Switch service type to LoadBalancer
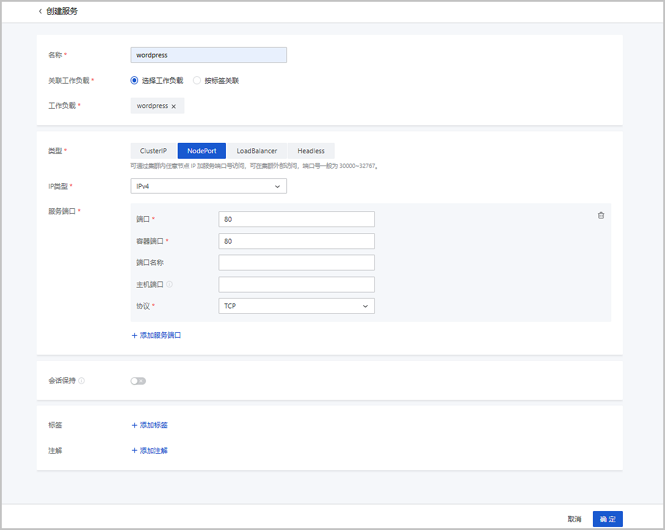Viewport: 665px width, 530px height. pyautogui.click(x=257, y=150)
